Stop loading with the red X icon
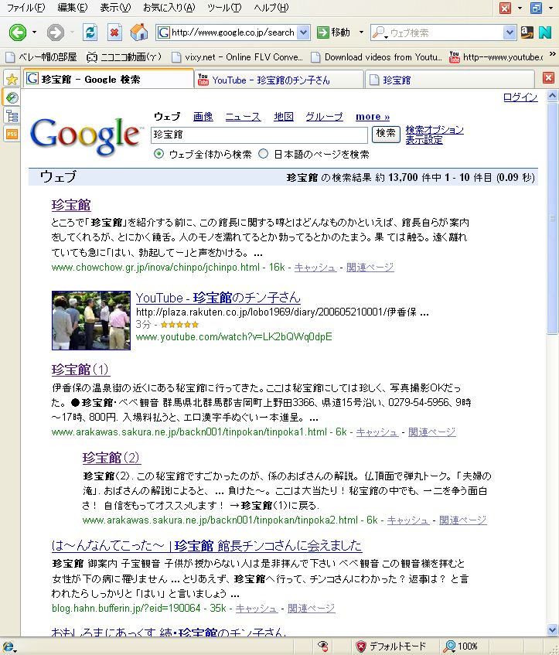This screenshot has width=559, height=655. point(114,32)
